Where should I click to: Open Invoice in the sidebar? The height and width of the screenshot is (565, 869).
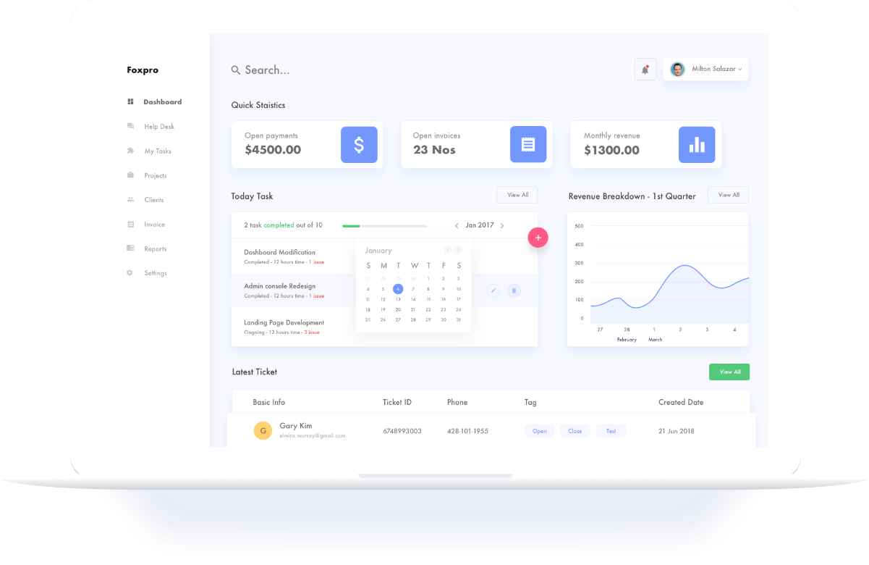154,225
